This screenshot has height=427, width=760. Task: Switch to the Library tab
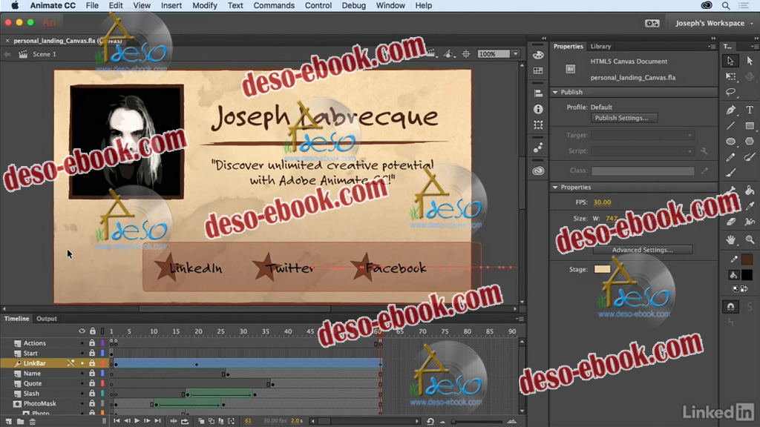point(600,47)
